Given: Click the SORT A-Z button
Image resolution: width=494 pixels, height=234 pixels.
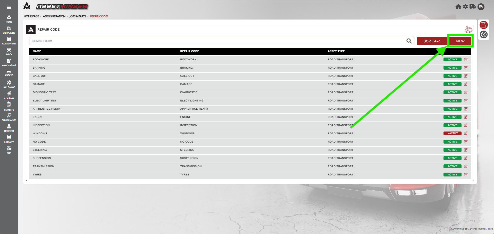Looking at the screenshot, I should [x=432, y=41].
